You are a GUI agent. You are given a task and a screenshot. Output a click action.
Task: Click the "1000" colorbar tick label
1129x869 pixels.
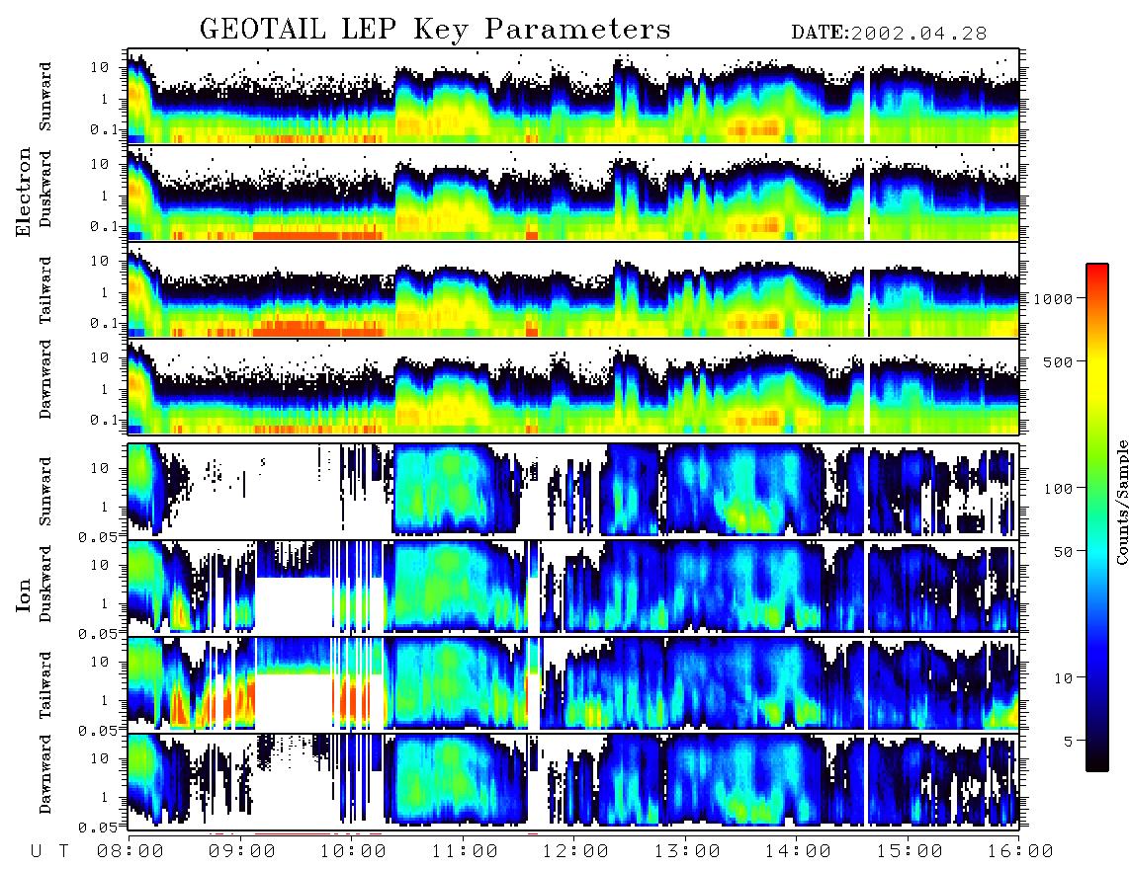point(1053,299)
